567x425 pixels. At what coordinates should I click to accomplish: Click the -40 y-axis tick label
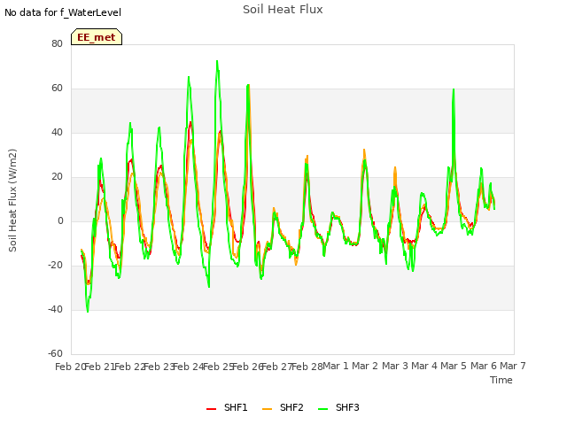pyautogui.click(x=55, y=309)
